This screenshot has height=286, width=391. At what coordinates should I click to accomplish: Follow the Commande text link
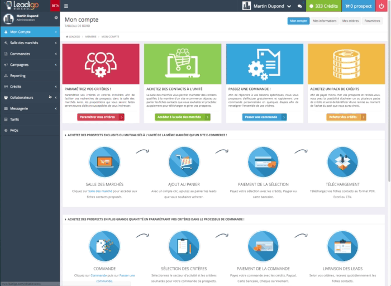click(x=98, y=275)
